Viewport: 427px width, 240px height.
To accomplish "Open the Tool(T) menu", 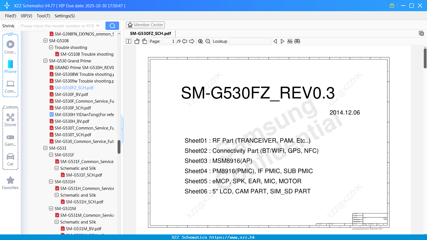I will point(43,16).
